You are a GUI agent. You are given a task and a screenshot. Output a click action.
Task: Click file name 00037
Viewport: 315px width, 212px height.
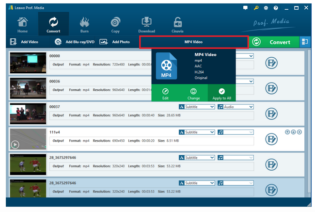pos(55,107)
